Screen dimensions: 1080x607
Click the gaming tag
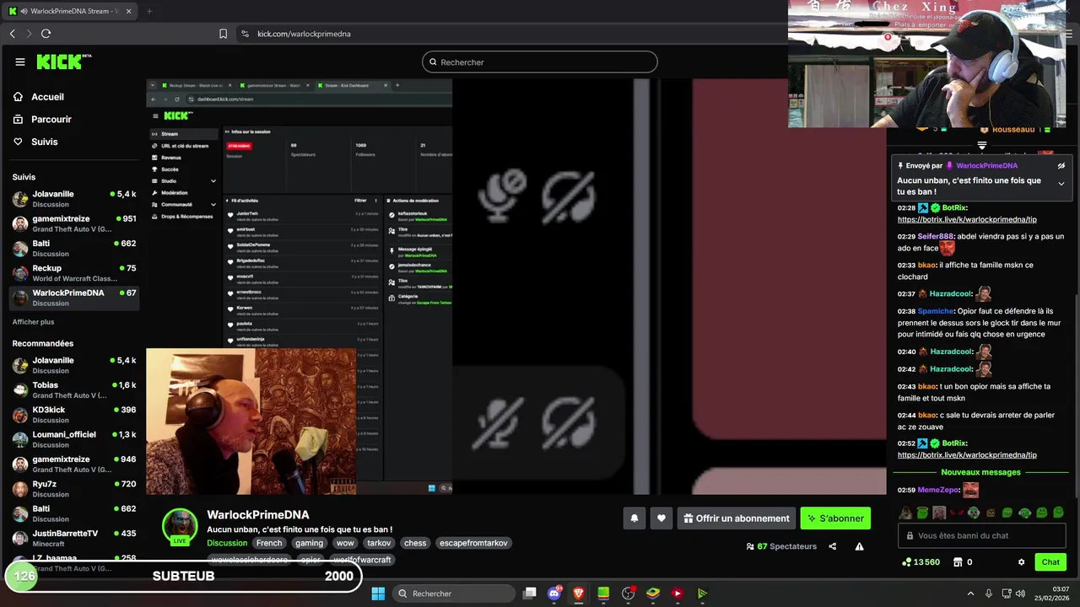tap(309, 544)
